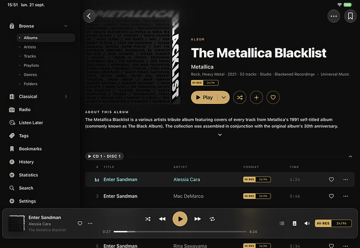Open History in sidebar
Viewport: 360px width, 248px height.
tap(26, 162)
